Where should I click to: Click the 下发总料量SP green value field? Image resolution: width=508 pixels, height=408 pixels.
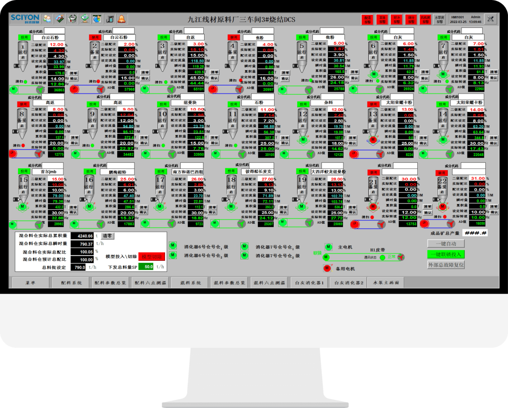tap(148, 267)
